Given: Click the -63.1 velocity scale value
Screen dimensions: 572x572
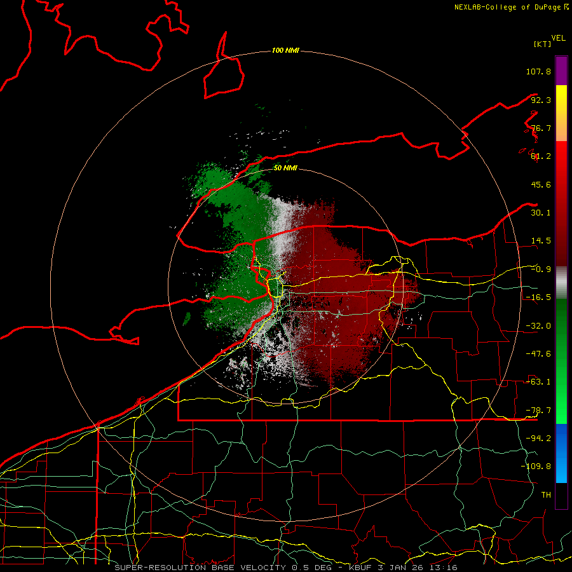Looking at the screenshot, I should [538, 382].
